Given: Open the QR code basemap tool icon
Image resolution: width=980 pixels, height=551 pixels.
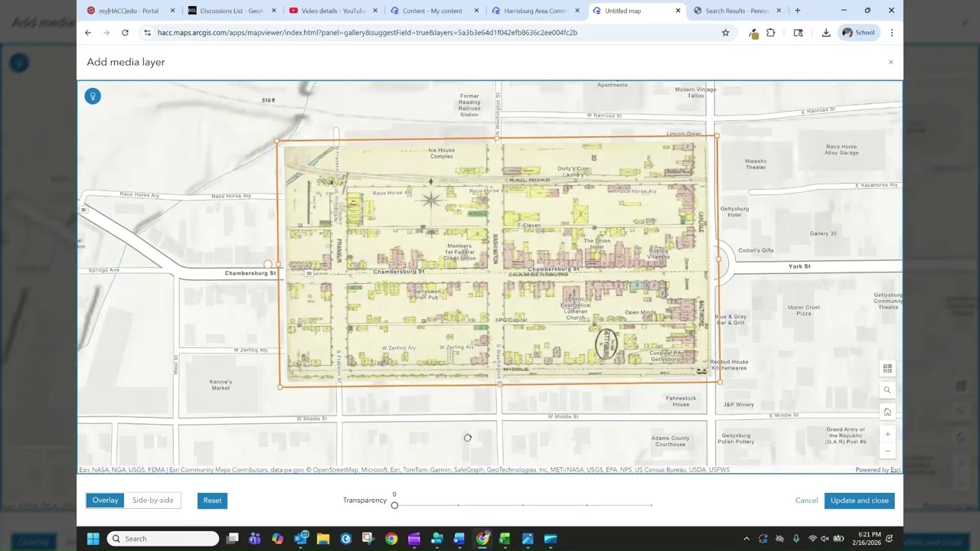Looking at the screenshot, I should (x=887, y=368).
